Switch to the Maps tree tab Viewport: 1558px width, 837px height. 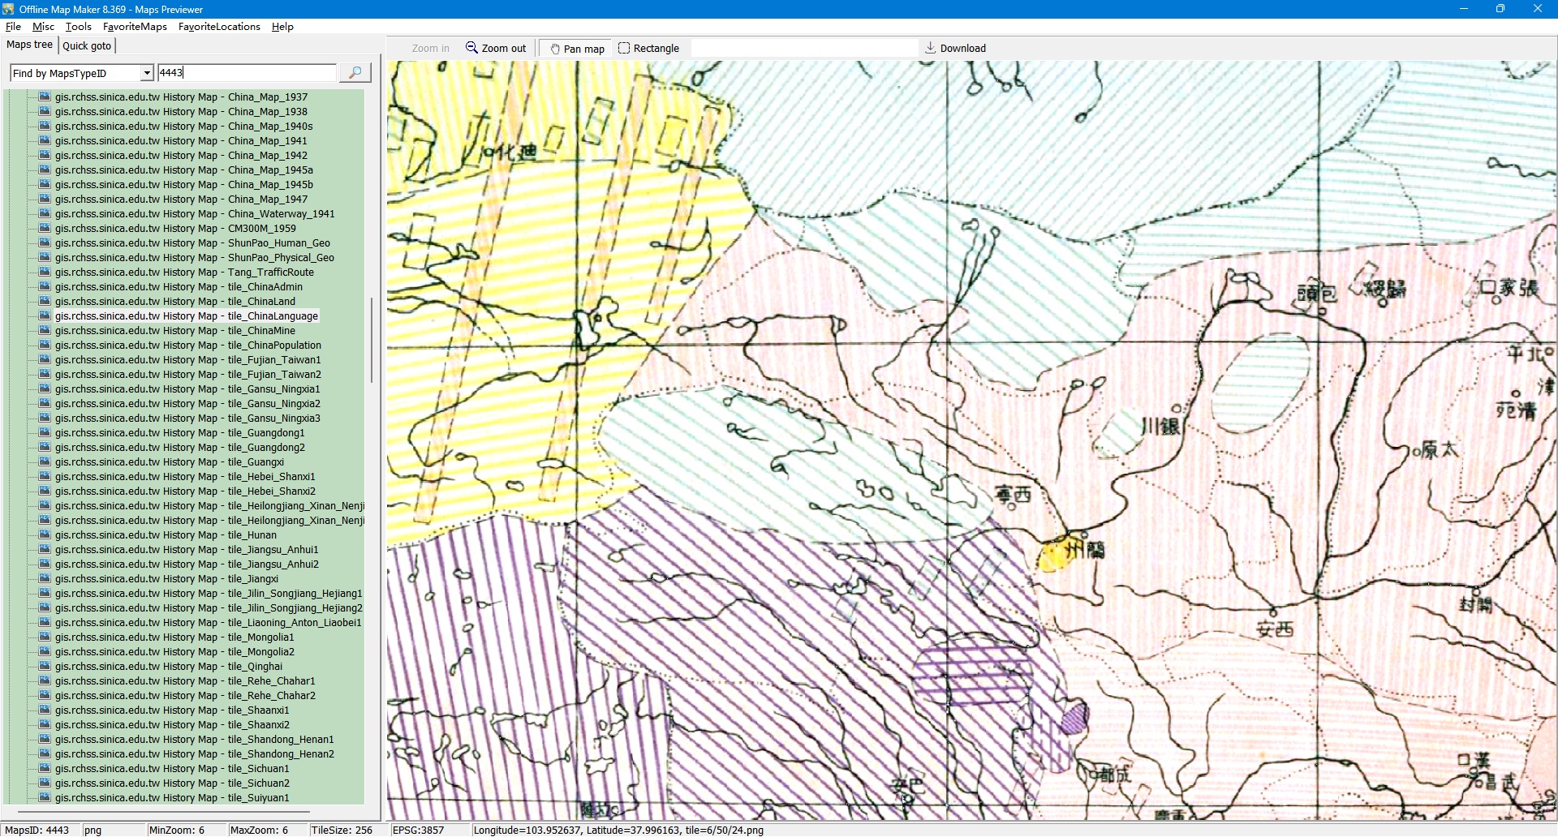(x=29, y=45)
